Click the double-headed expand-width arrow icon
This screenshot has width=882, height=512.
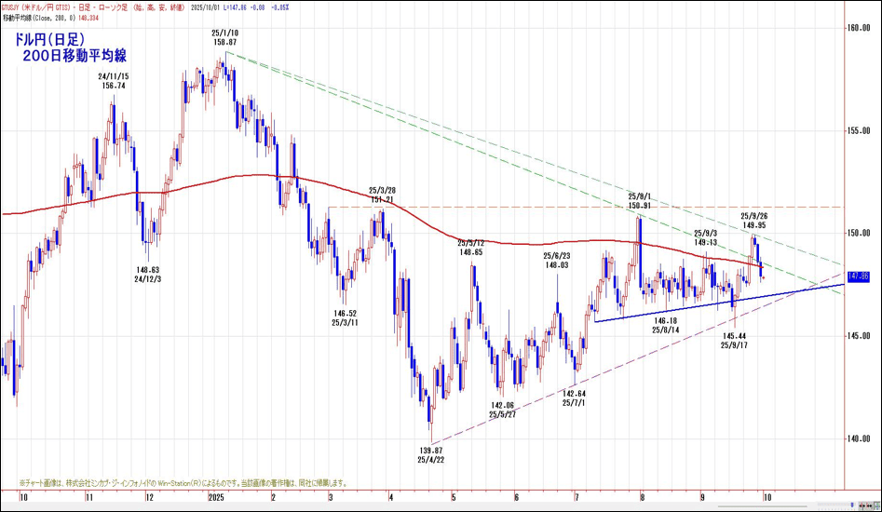869,506
